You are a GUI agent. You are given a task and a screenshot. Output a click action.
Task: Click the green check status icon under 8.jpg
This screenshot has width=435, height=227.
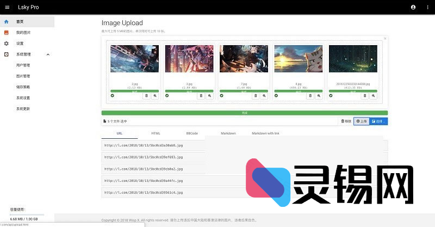pos(276,96)
